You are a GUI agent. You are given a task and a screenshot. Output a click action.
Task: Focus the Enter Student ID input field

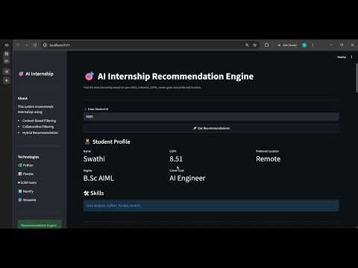211,116
